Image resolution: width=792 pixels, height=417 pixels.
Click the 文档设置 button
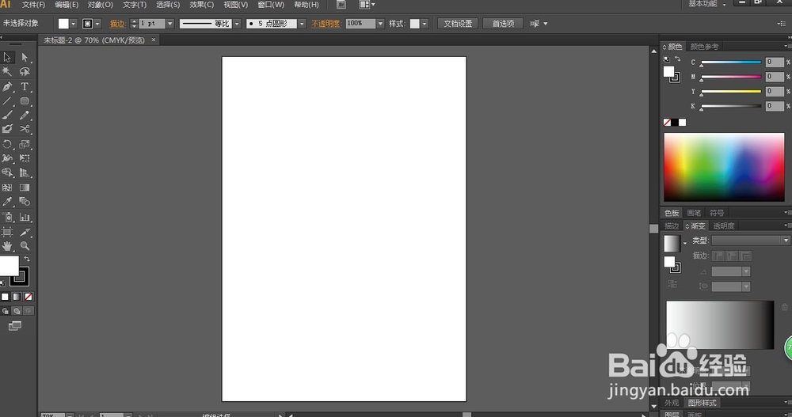pos(458,24)
